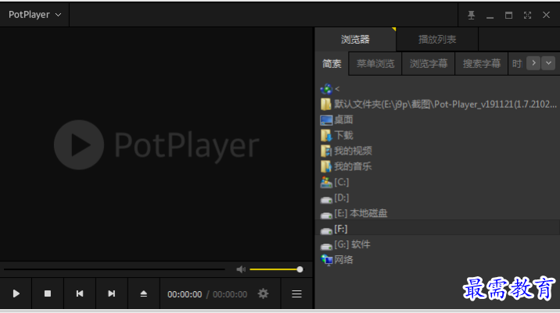Click the volume slider handle

point(300,269)
